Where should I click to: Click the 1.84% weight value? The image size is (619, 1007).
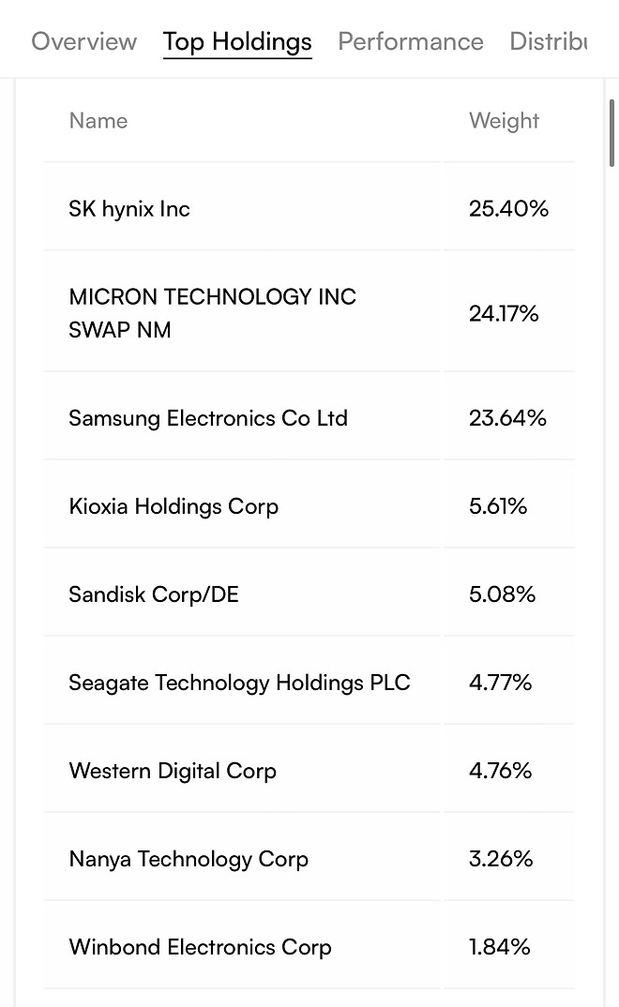pos(499,947)
